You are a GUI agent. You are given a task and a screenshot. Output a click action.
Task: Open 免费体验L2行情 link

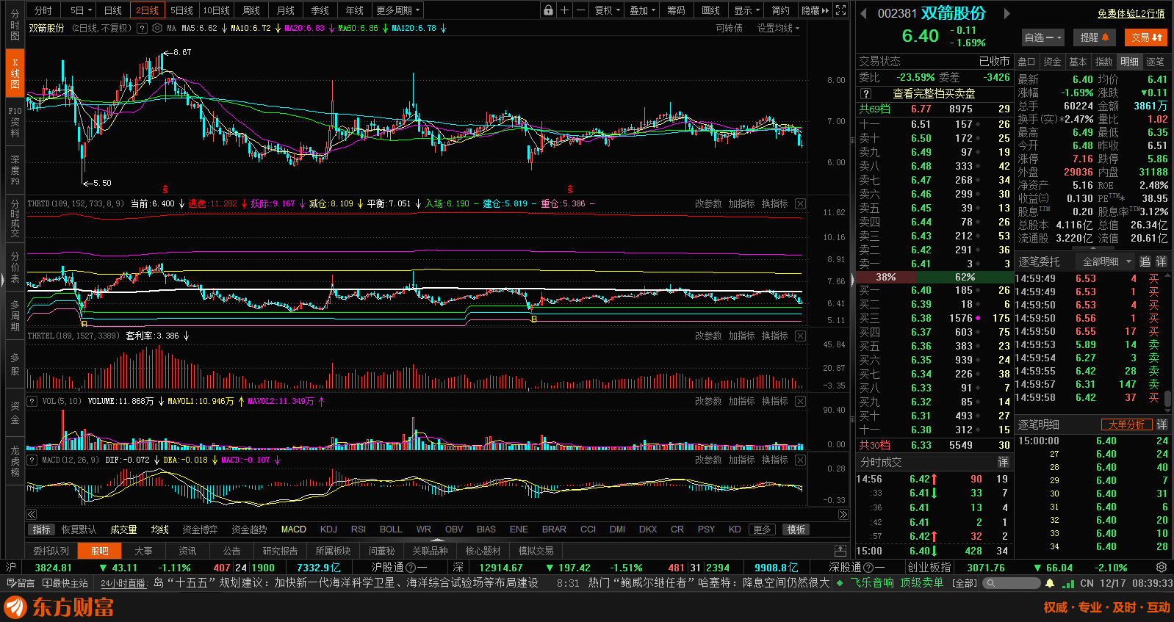tap(1131, 13)
